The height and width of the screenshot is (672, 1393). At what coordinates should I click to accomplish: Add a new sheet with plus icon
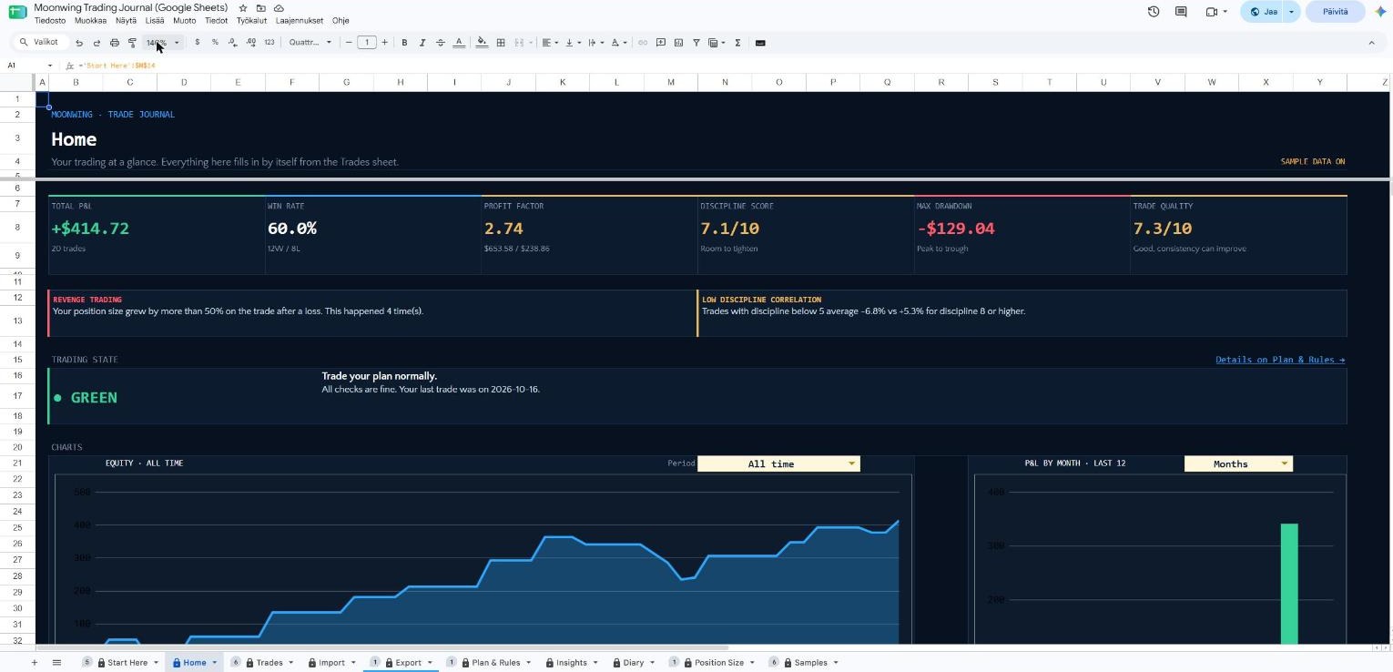35,663
